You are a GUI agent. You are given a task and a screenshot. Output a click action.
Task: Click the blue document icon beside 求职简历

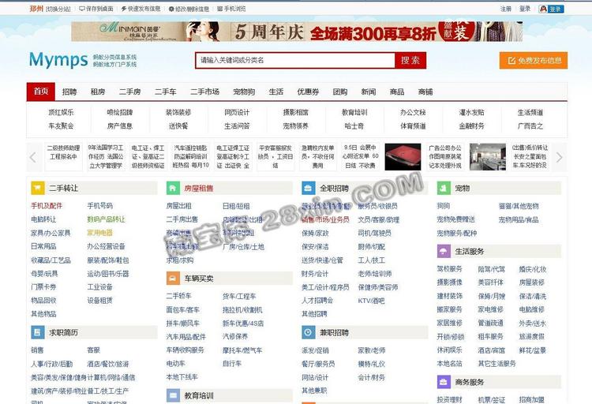coord(37,332)
